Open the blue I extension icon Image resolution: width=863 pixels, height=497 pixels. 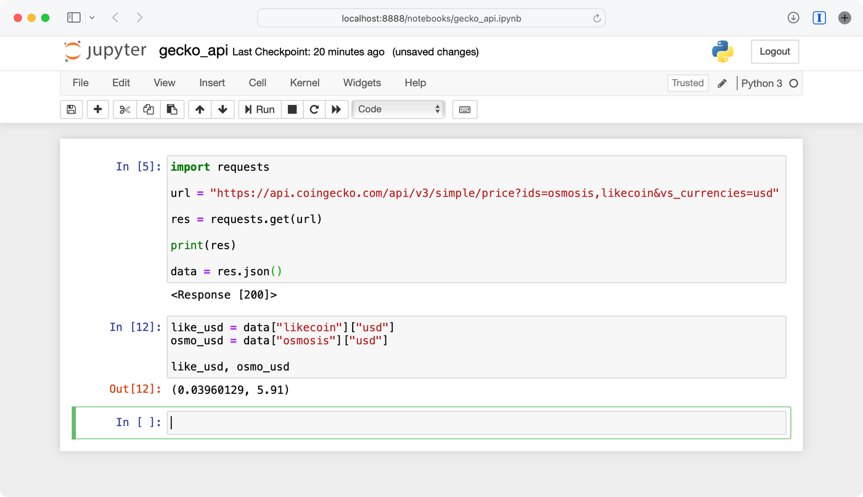pos(819,18)
